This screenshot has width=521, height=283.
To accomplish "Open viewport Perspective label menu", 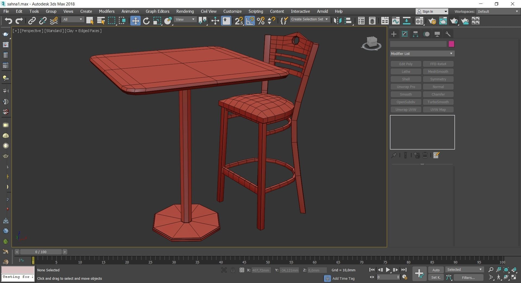I will point(31,31).
